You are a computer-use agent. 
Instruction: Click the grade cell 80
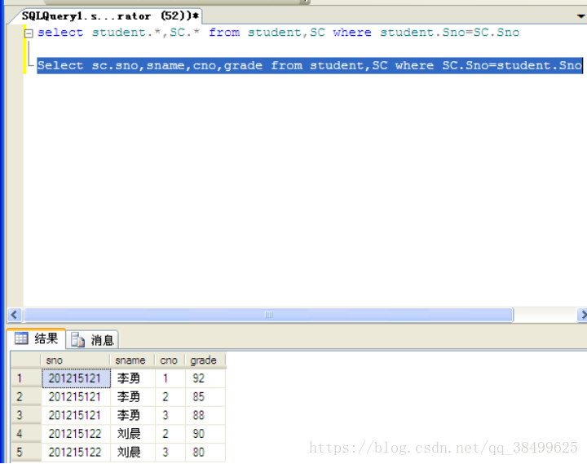205,452
